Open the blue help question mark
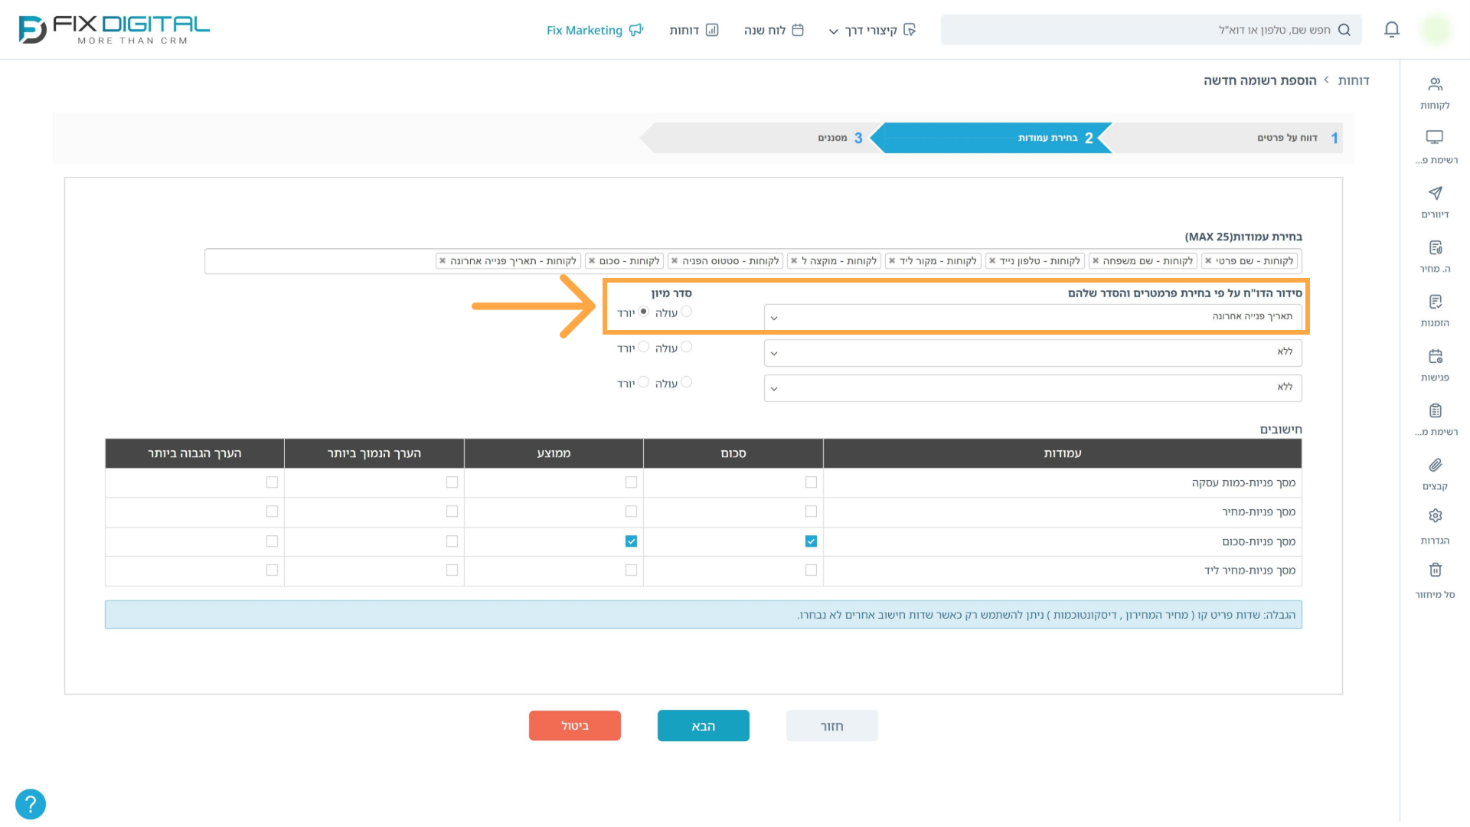Screen dimensions: 1470x827 (31, 804)
